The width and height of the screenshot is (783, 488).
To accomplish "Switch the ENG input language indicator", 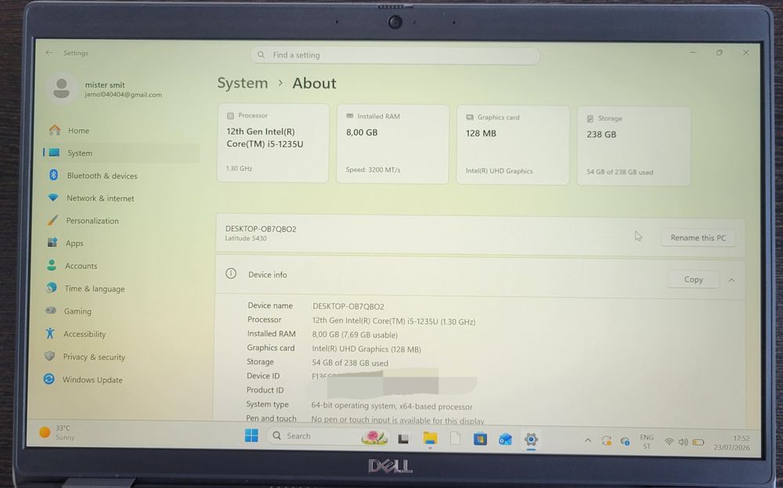I will point(647,442).
